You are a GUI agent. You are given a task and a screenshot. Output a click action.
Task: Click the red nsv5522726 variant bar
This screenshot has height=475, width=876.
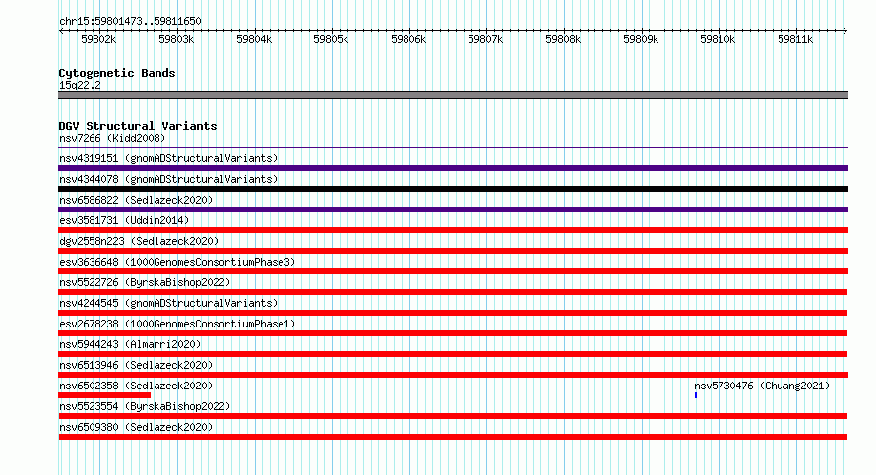pos(453,292)
